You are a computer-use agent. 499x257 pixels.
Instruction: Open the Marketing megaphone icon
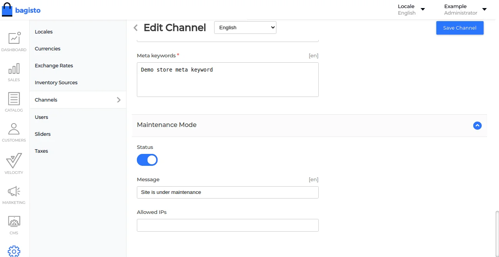coord(14,191)
